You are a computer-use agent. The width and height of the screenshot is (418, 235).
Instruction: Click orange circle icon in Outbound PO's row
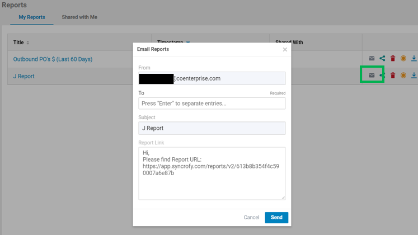tap(403, 58)
